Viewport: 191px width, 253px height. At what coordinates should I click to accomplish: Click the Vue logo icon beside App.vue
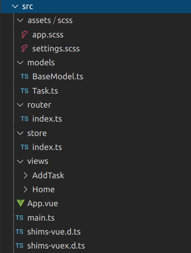(20, 203)
